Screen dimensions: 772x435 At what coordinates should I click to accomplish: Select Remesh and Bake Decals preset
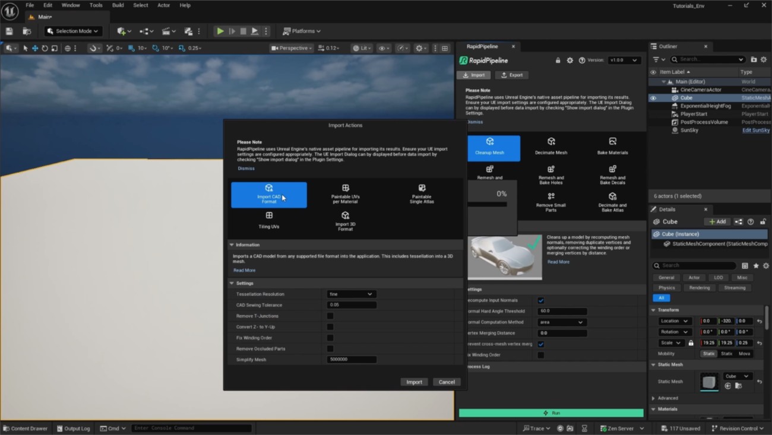(612, 175)
